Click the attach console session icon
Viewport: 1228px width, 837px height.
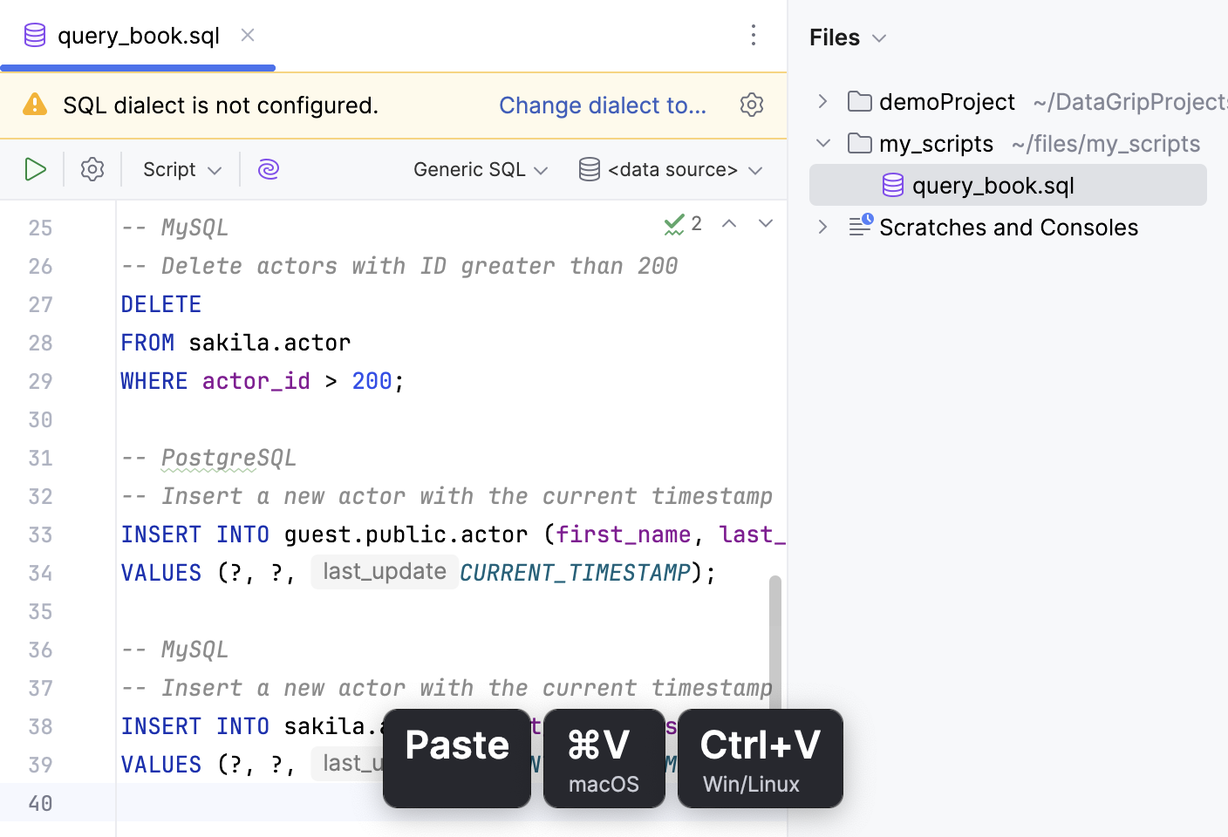coord(268,169)
